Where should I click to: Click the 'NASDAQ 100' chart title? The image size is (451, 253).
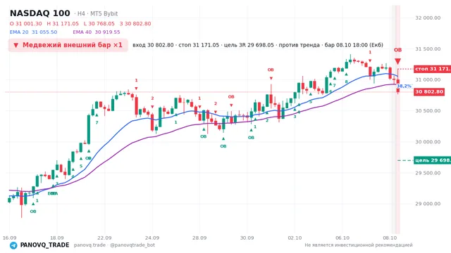tap(40, 13)
